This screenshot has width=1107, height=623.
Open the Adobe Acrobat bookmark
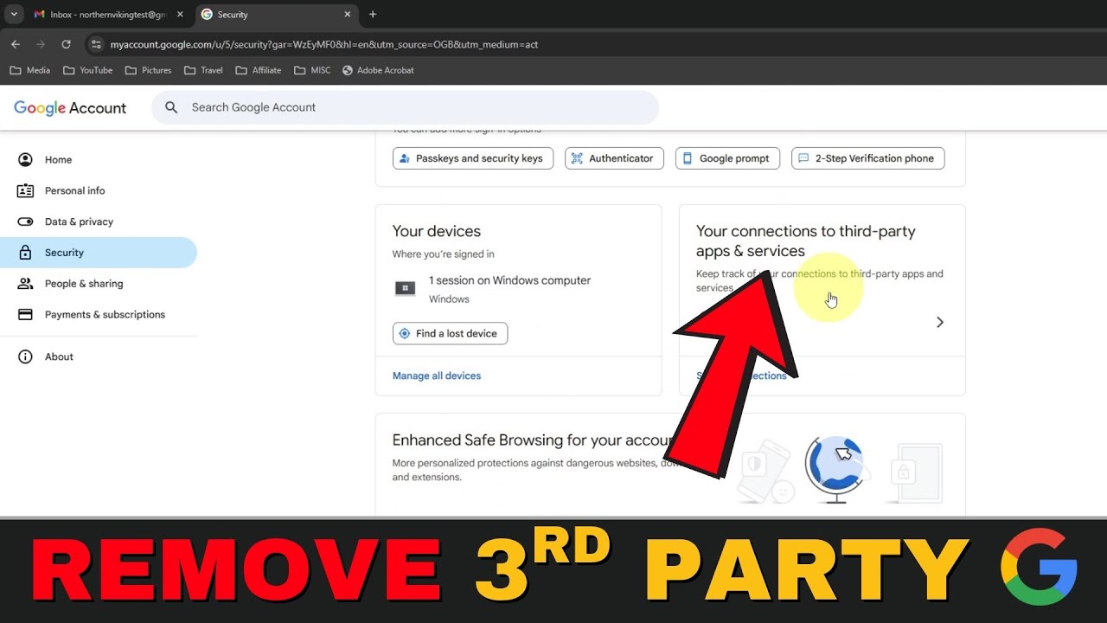click(378, 70)
